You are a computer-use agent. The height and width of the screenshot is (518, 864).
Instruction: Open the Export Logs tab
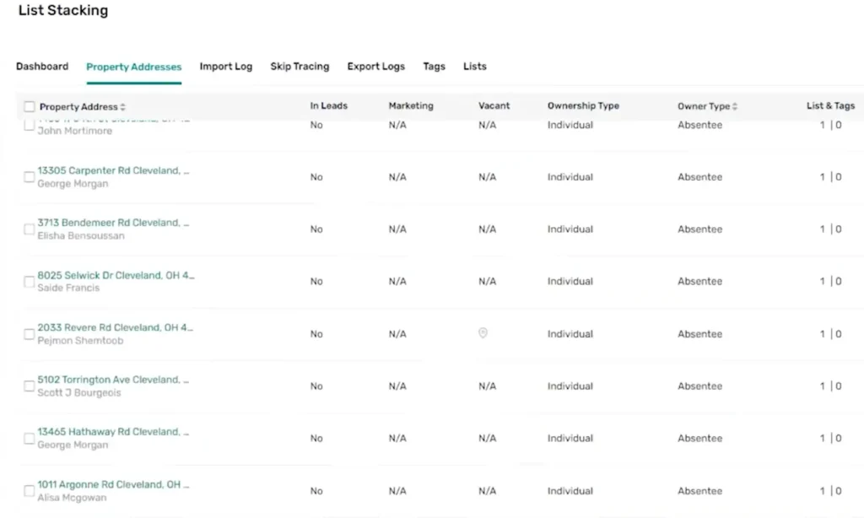tap(375, 67)
